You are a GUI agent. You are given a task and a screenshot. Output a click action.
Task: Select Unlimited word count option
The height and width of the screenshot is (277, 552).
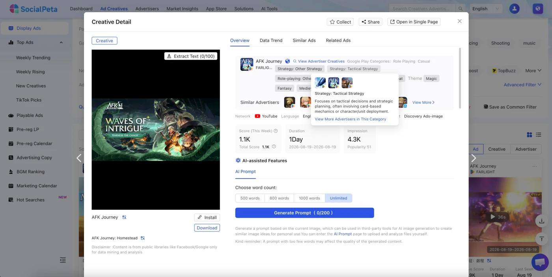tap(339, 198)
